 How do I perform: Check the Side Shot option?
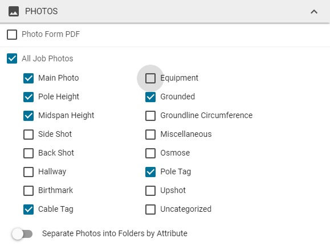[x=28, y=135]
